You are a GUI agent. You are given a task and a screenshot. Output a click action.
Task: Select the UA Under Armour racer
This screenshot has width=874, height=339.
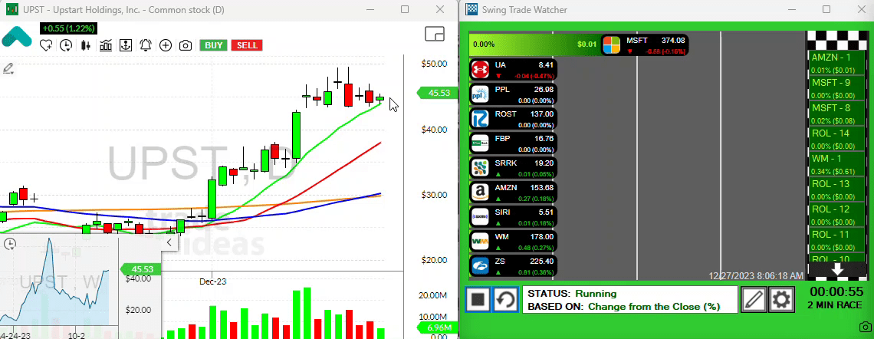(512, 70)
